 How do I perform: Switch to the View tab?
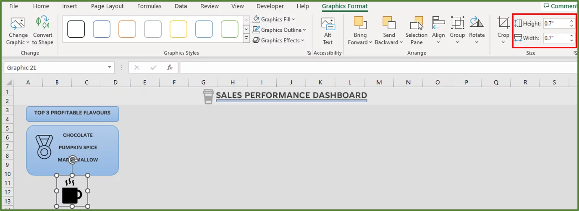click(238, 6)
